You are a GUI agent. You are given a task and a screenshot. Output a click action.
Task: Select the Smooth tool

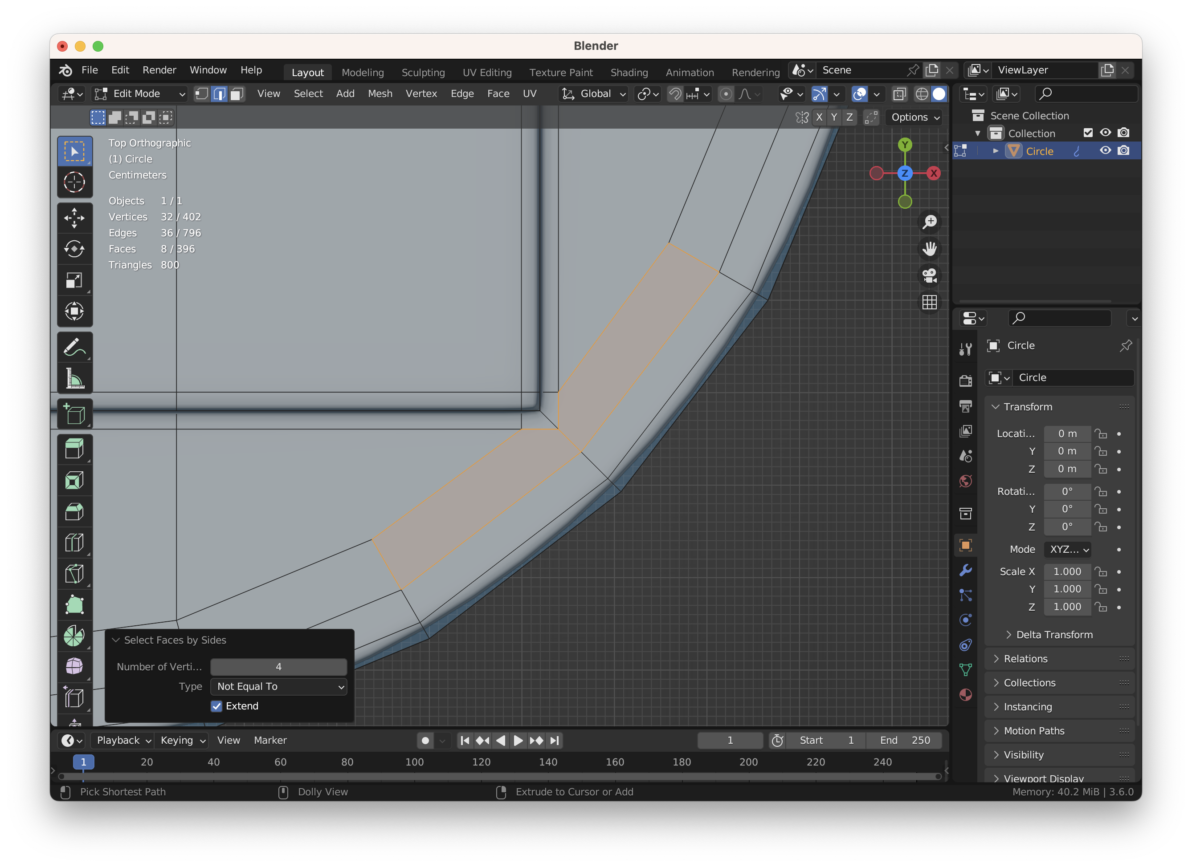[x=74, y=666]
